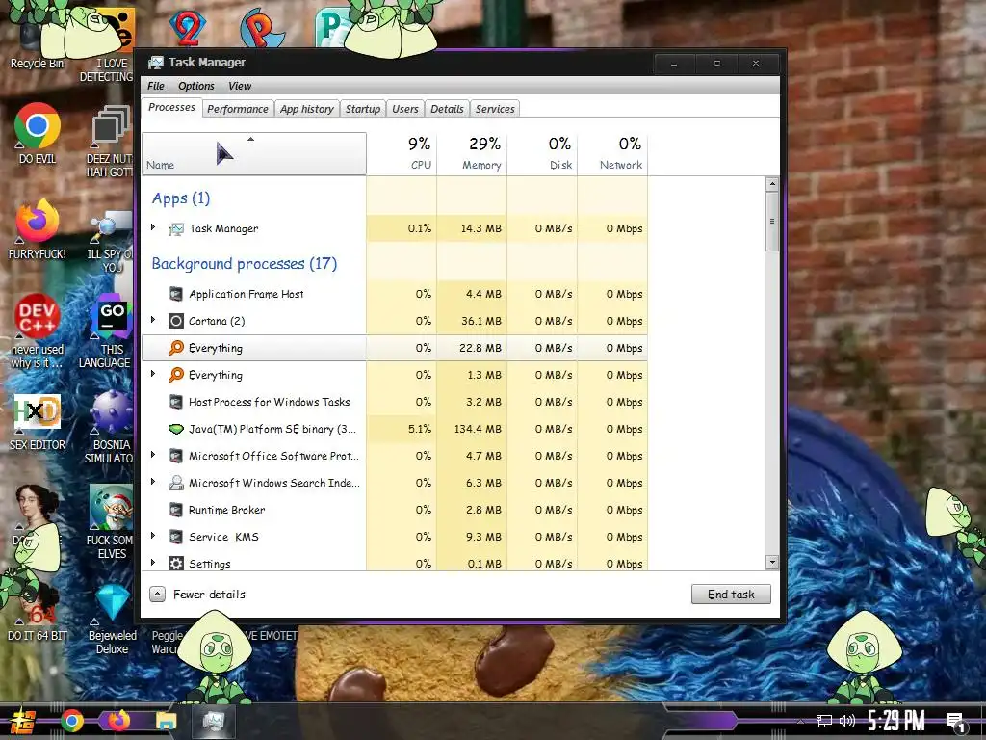
Task: Open the File menu
Action: [x=156, y=86]
